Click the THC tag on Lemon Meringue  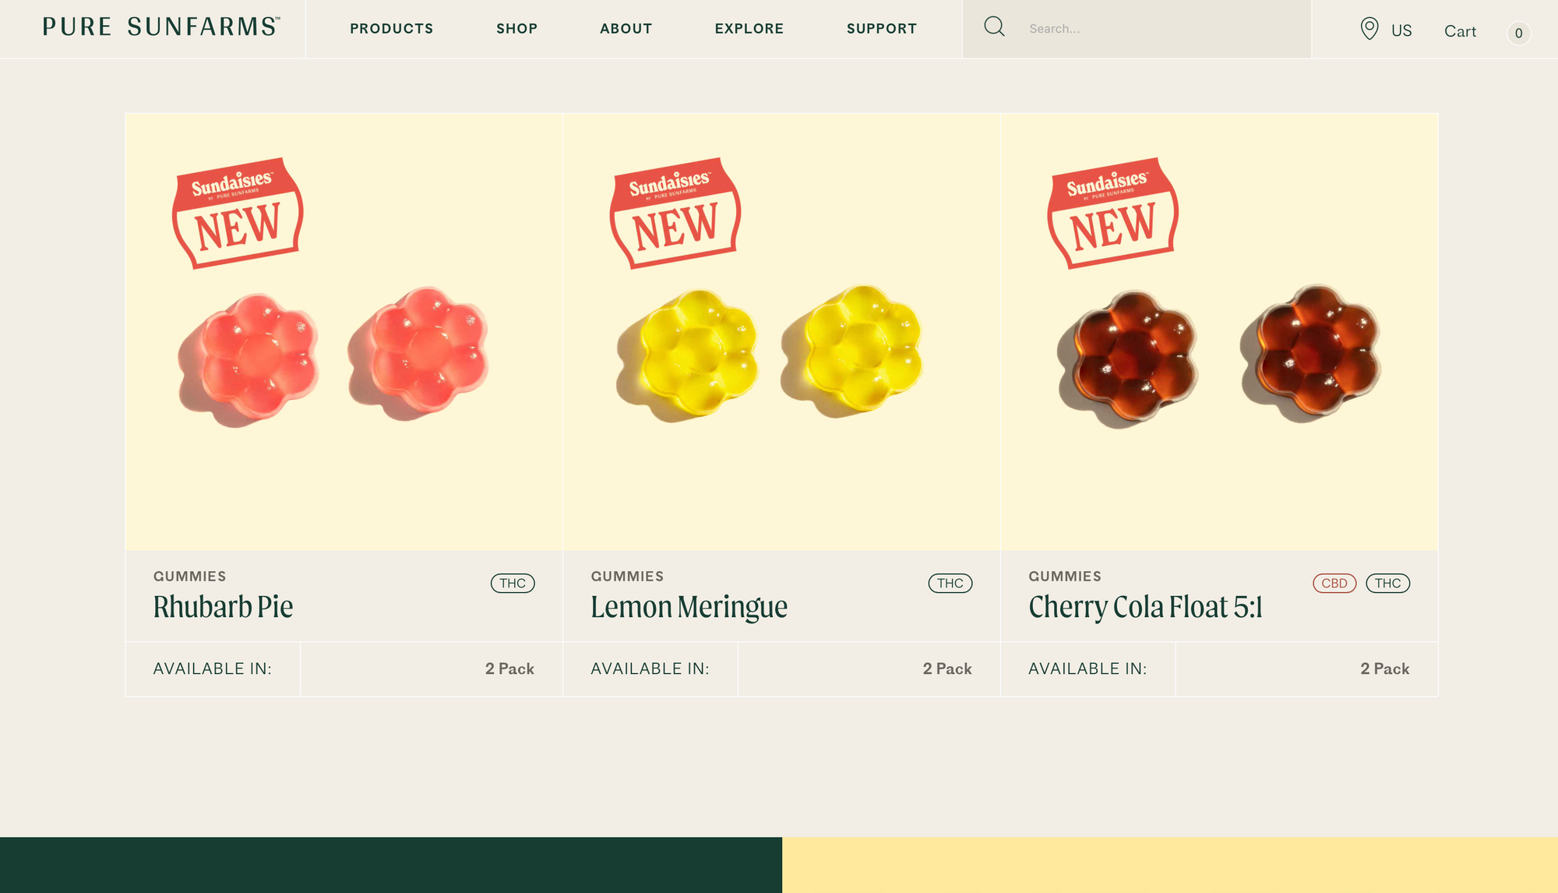click(950, 583)
